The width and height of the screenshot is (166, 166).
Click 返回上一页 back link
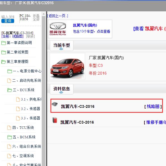(58, 16)
